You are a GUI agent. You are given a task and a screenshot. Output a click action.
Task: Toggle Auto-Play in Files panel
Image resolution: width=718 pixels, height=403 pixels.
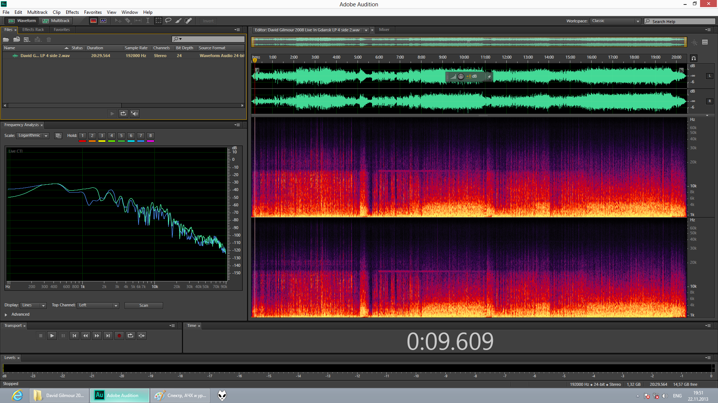(135, 113)
